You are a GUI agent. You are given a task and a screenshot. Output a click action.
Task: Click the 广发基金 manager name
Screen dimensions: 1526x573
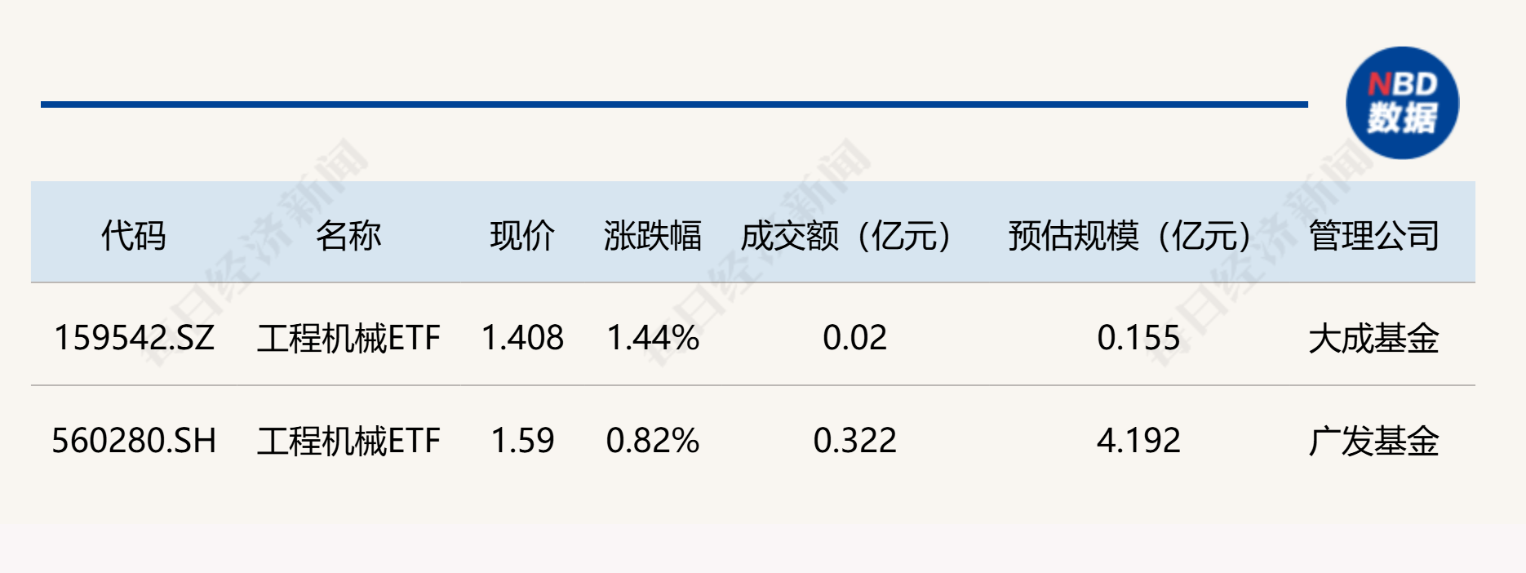coord(1373,441)
